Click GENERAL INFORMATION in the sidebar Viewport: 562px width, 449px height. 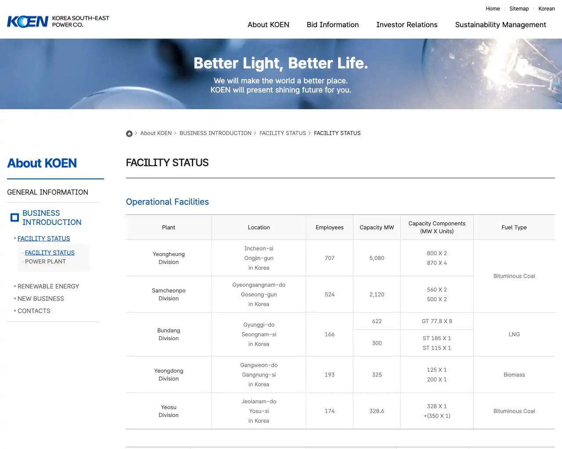47,192
